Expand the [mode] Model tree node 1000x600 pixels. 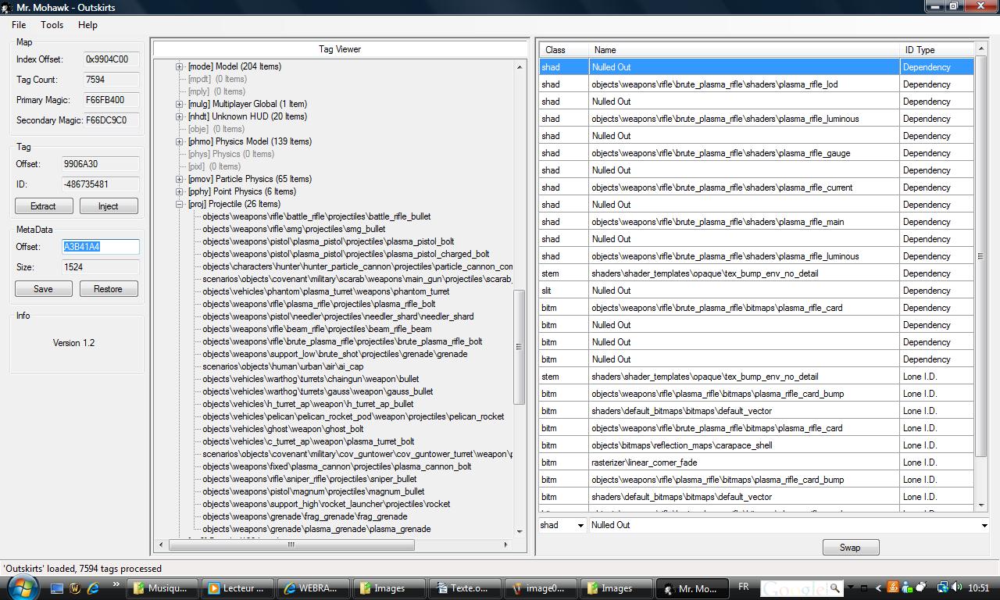coord(180,66)
